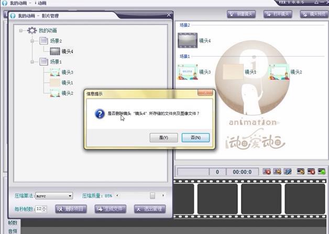Click 镜头4 film thumbnail in right panel

pos(188,40)
